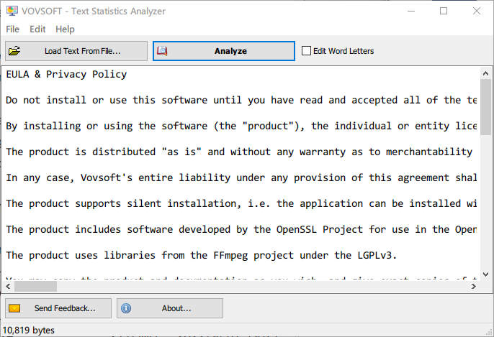Minimize the Text Statistics Analyzer window
This screenshot has width=494, height=337.
(x=411, y=11)
